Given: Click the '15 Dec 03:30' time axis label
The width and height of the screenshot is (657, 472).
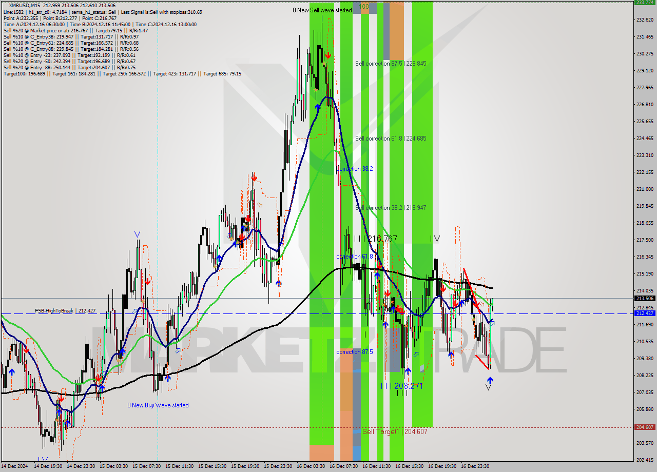Looking at the screenshot, I should (113, 466).
